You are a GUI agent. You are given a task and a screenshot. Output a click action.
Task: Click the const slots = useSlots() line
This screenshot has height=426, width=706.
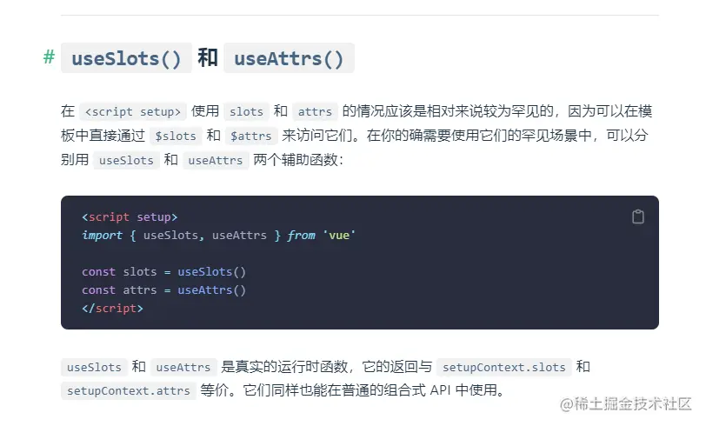(x=163, y=272)
